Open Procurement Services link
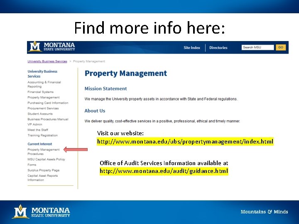This screenshot has width=299, height=224. click(x=43, y=108)
